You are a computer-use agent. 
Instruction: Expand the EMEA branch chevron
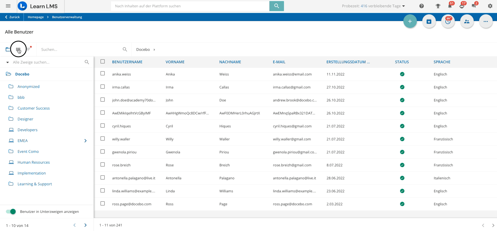coord(86,141)
